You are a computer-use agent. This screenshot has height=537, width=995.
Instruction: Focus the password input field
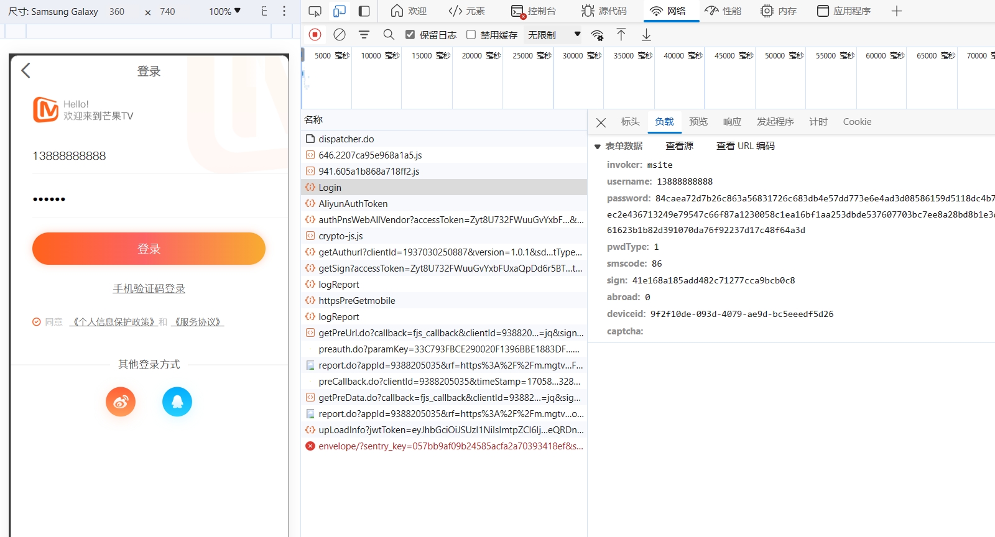[149, 200]
